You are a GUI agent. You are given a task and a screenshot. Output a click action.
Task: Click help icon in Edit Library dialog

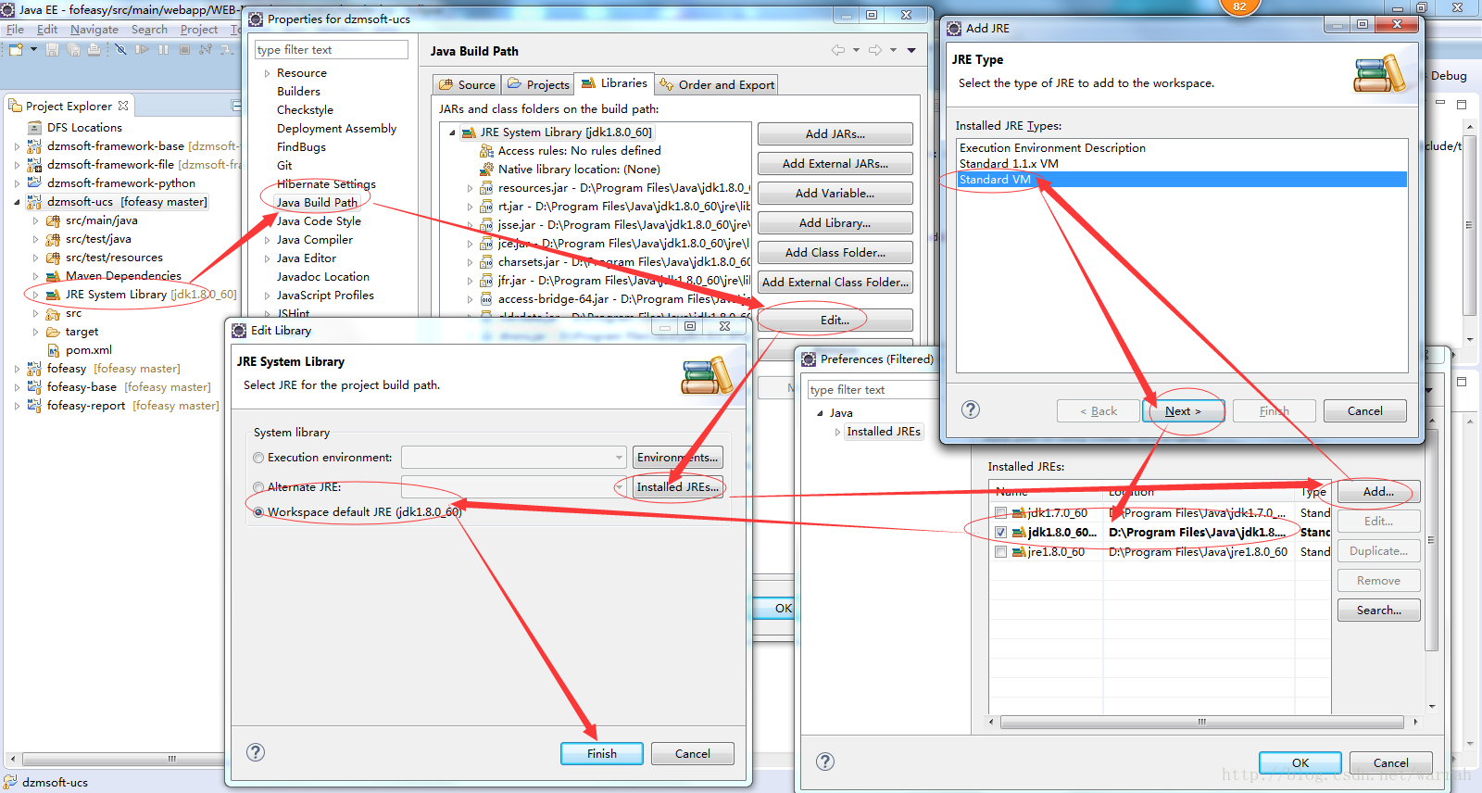pos(256,752)
